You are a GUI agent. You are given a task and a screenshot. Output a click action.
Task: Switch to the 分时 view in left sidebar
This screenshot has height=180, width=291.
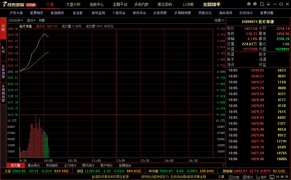(3, 28)
